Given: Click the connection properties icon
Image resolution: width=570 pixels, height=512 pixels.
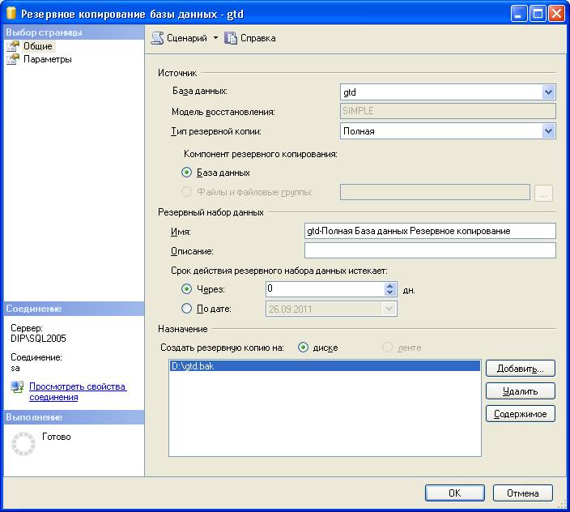Looking at the screenshot, I should tap(17, 387).
